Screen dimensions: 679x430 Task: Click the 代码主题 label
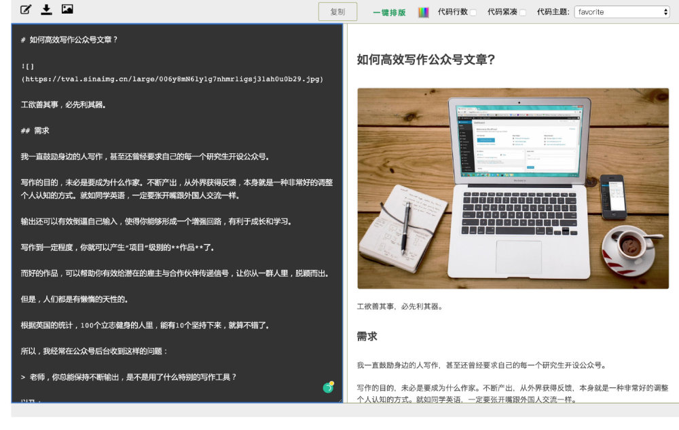pyautogui.click(x=553, y=12)
